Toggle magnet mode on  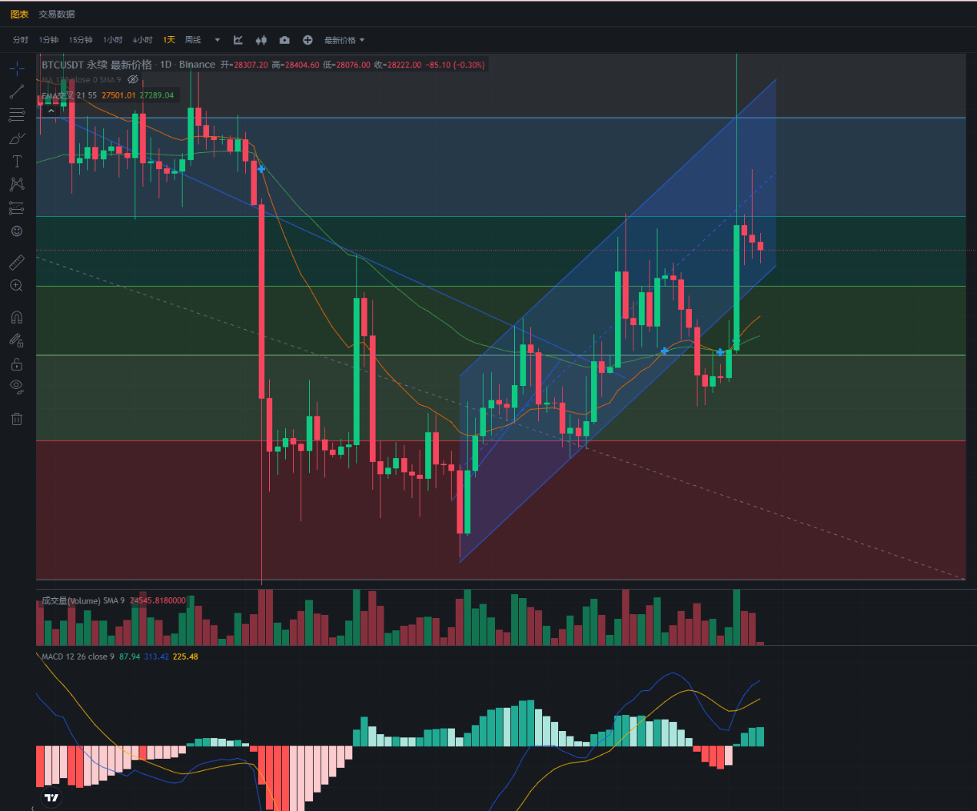(16, 317)
